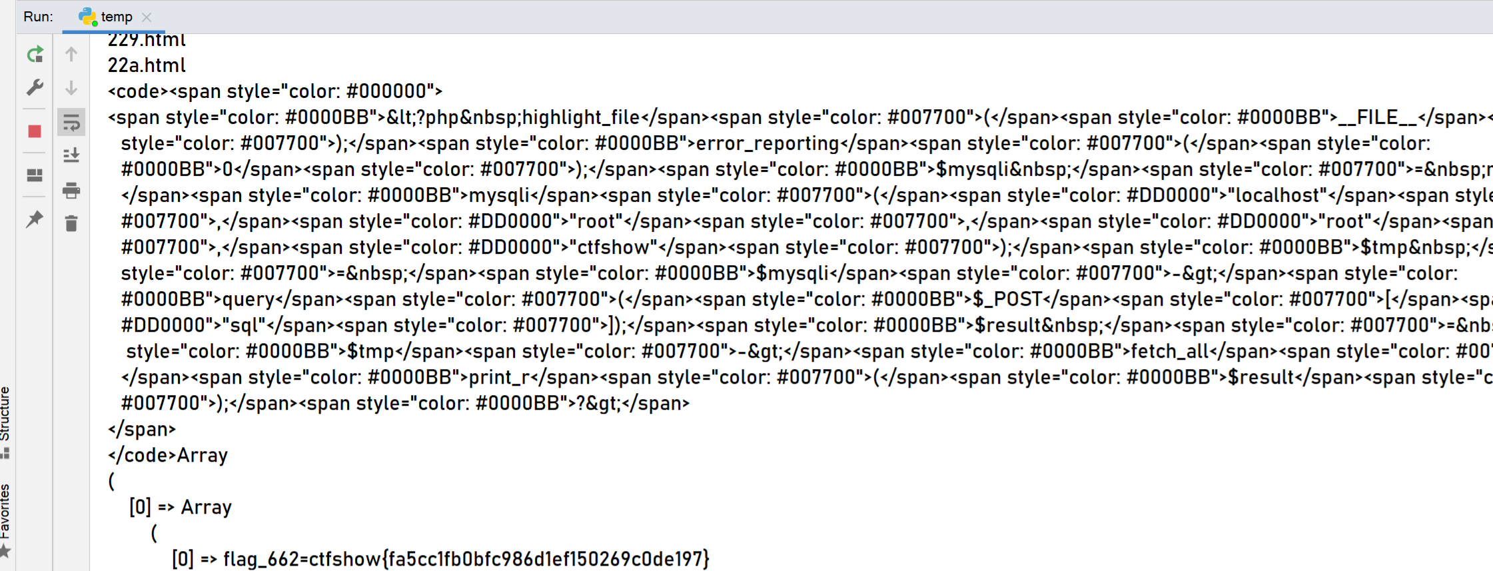Click the line containing highlight_file
1493x571 pixels.
(799, 117)
